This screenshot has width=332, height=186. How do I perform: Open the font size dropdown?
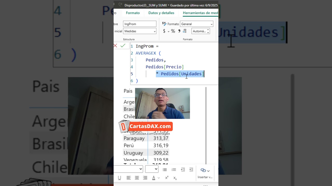click(x=152, y=169)
